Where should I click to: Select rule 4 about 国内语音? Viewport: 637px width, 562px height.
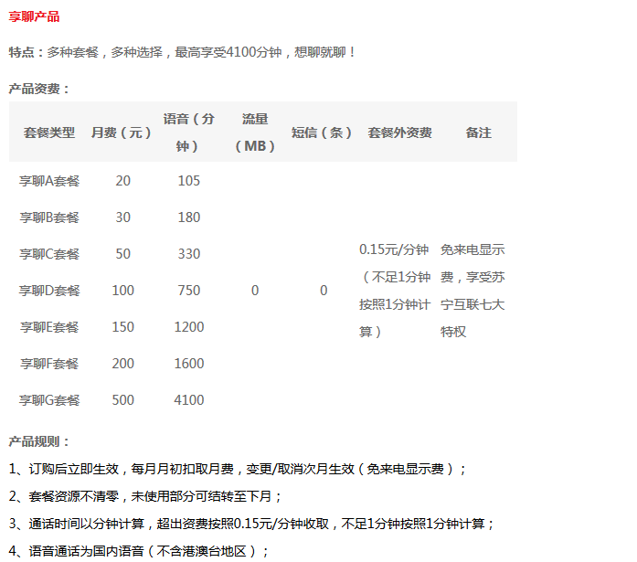139,551
